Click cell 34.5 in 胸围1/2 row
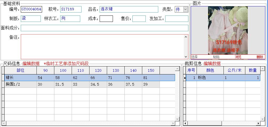268x127 pixels. tap(98, 84)
